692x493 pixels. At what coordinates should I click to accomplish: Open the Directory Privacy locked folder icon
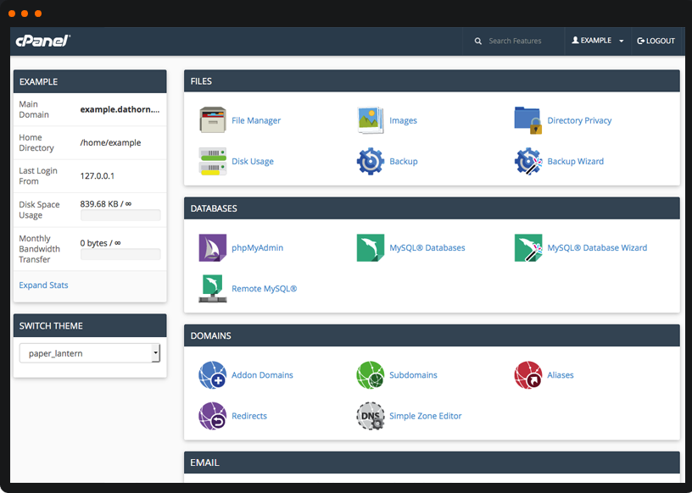[527, 120]
